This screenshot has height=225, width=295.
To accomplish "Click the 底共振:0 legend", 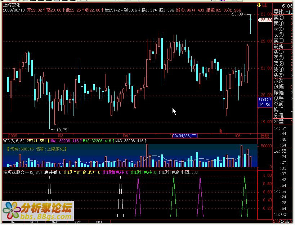I will [x=53, y=172].
